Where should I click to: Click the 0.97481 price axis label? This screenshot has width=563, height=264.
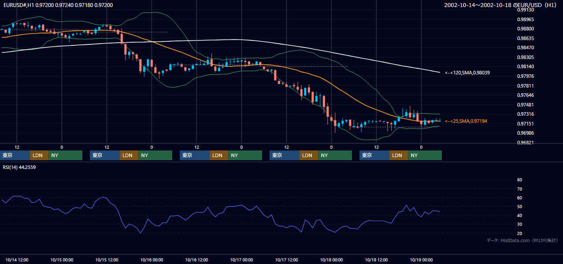(x=526, y=105)
